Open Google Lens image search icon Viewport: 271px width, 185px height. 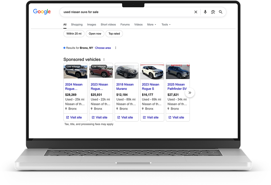213,12
